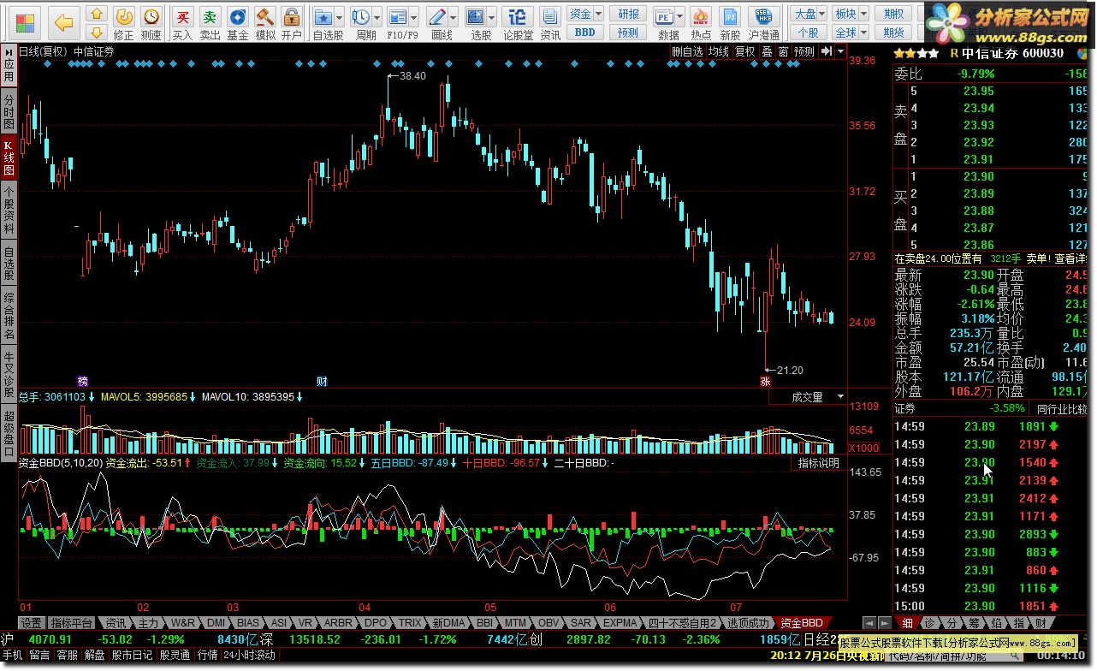The width and height of the screenshot is (1097, 671).
Task: Switch to 个股资料 left sidebar tab
Action: pyautogui.click(x=9, y=209)
